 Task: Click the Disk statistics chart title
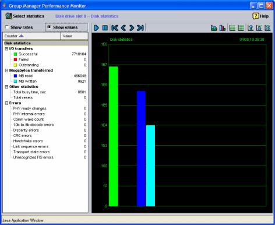click(121, 40)
